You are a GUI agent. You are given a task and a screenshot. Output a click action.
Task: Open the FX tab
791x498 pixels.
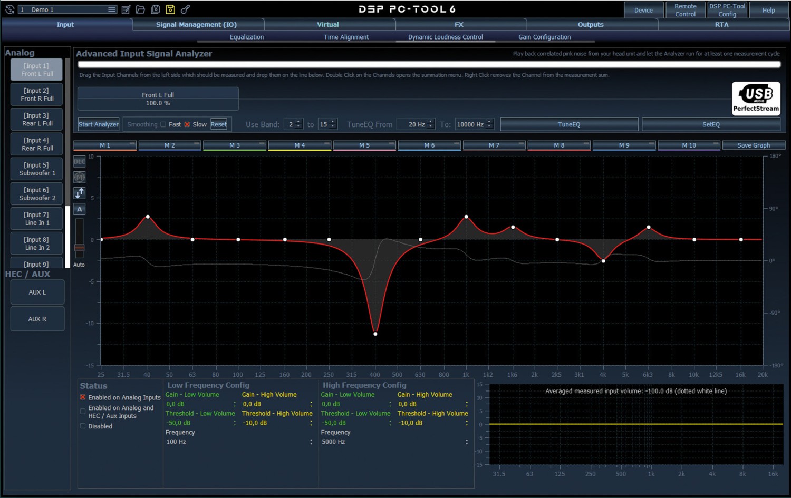pyautogui.click(x=460, y=25)
